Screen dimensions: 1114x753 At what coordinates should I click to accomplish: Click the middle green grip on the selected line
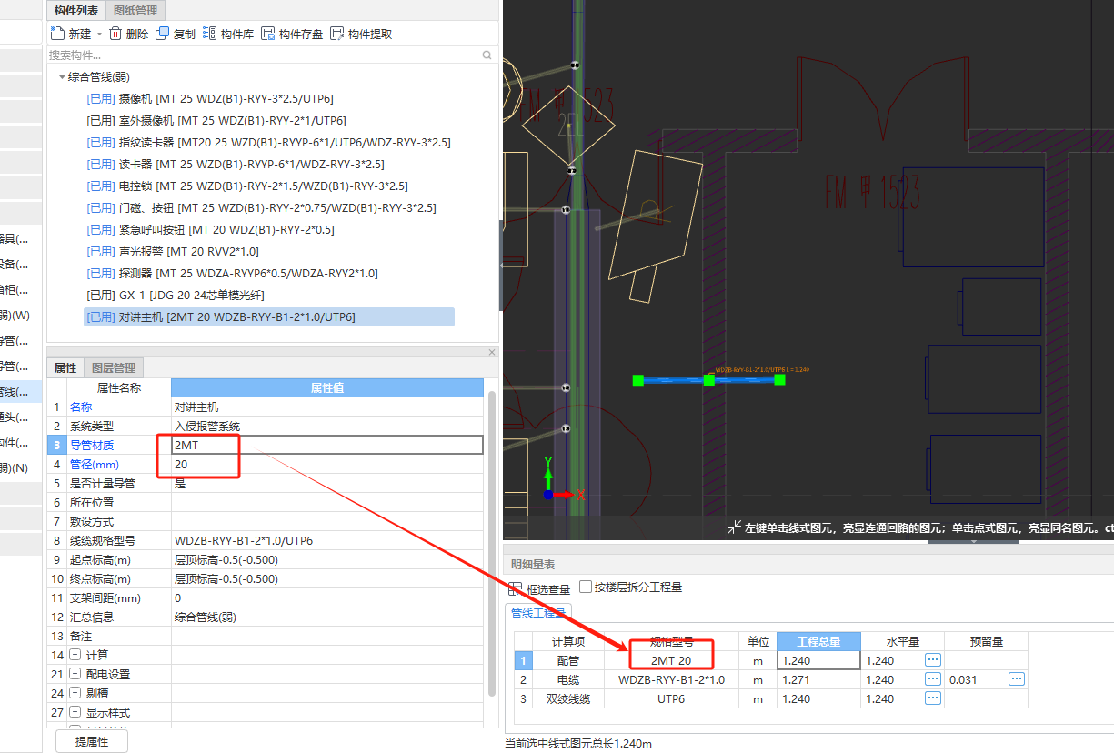click(x=708, y=379)
